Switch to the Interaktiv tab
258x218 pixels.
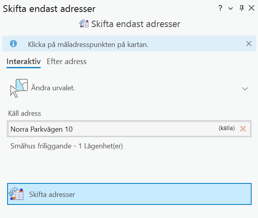point(24,62)
